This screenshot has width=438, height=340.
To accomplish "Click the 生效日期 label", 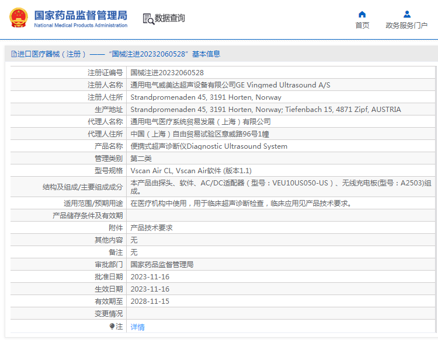I will pos(109,289).
